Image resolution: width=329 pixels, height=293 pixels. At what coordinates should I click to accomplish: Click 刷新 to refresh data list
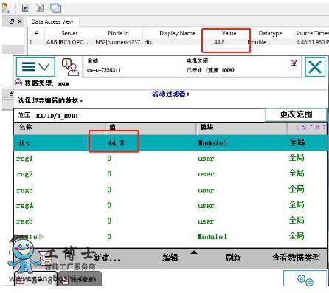click(x=233, y=258)
